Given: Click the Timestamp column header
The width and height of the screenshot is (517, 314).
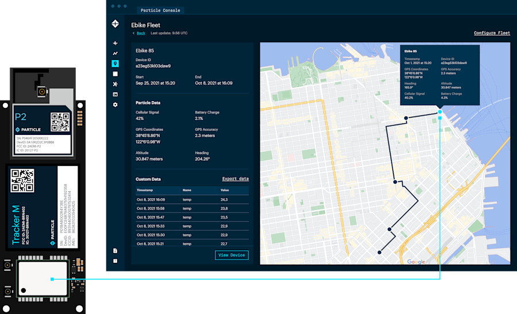Looking at the screenshot, I should click(145, 190).
